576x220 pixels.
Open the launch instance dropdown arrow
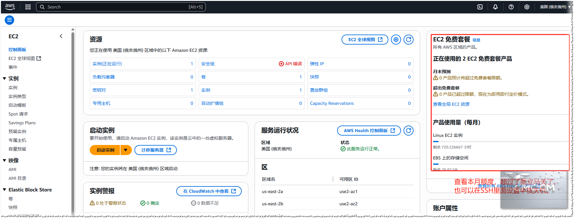click(126, 150)
